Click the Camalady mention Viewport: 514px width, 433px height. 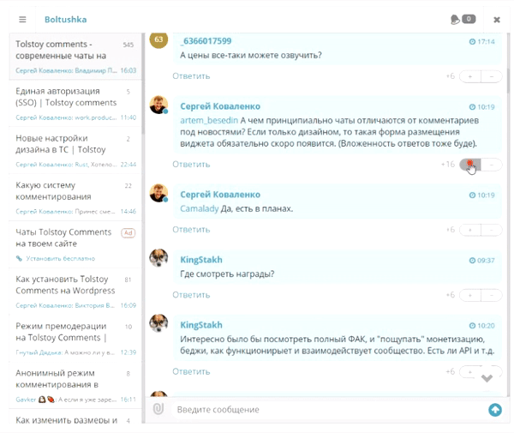pos(199,208)
